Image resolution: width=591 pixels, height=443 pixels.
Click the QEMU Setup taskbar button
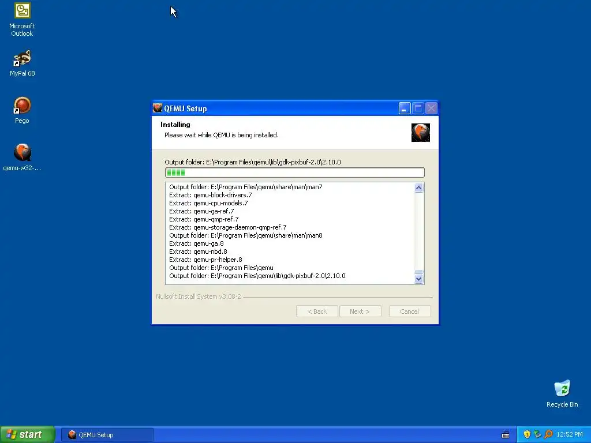[107, 435]
